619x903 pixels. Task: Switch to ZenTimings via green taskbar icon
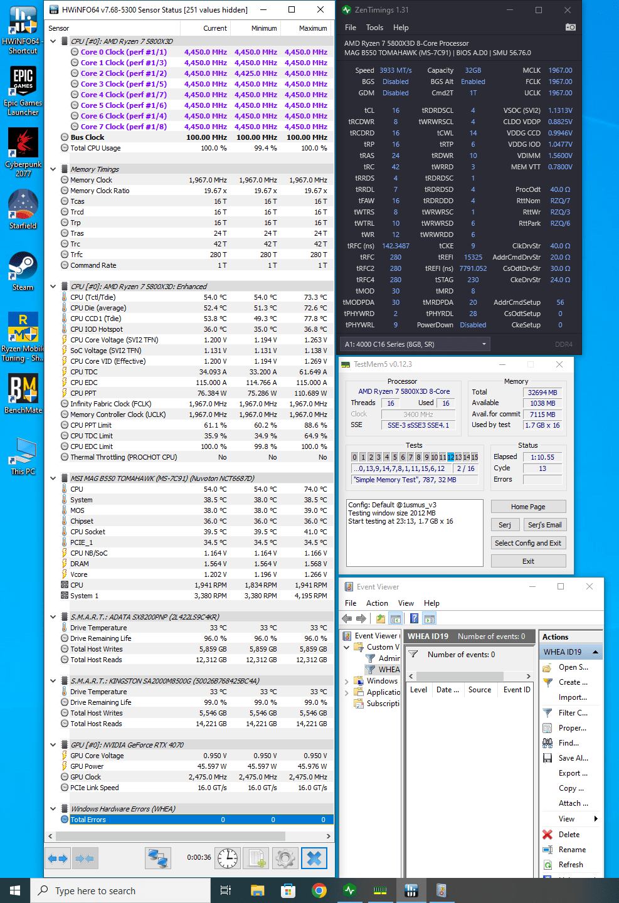[x=349, y=890]
